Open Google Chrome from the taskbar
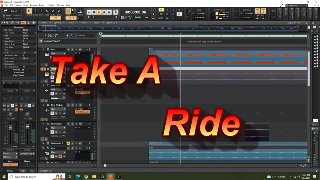Viewport: 320px width, 180px height. click(x=86, y=177)
